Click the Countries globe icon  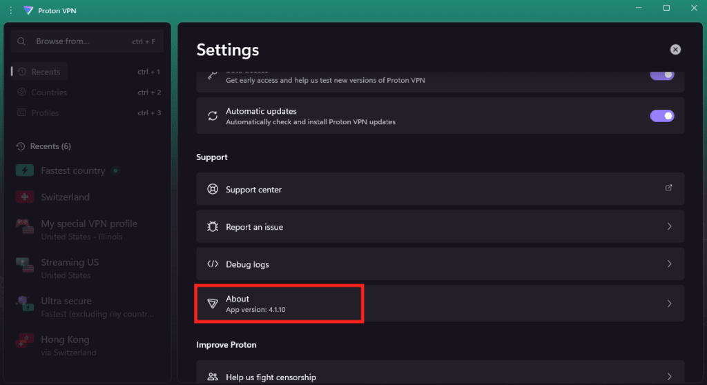pos(21,92)
